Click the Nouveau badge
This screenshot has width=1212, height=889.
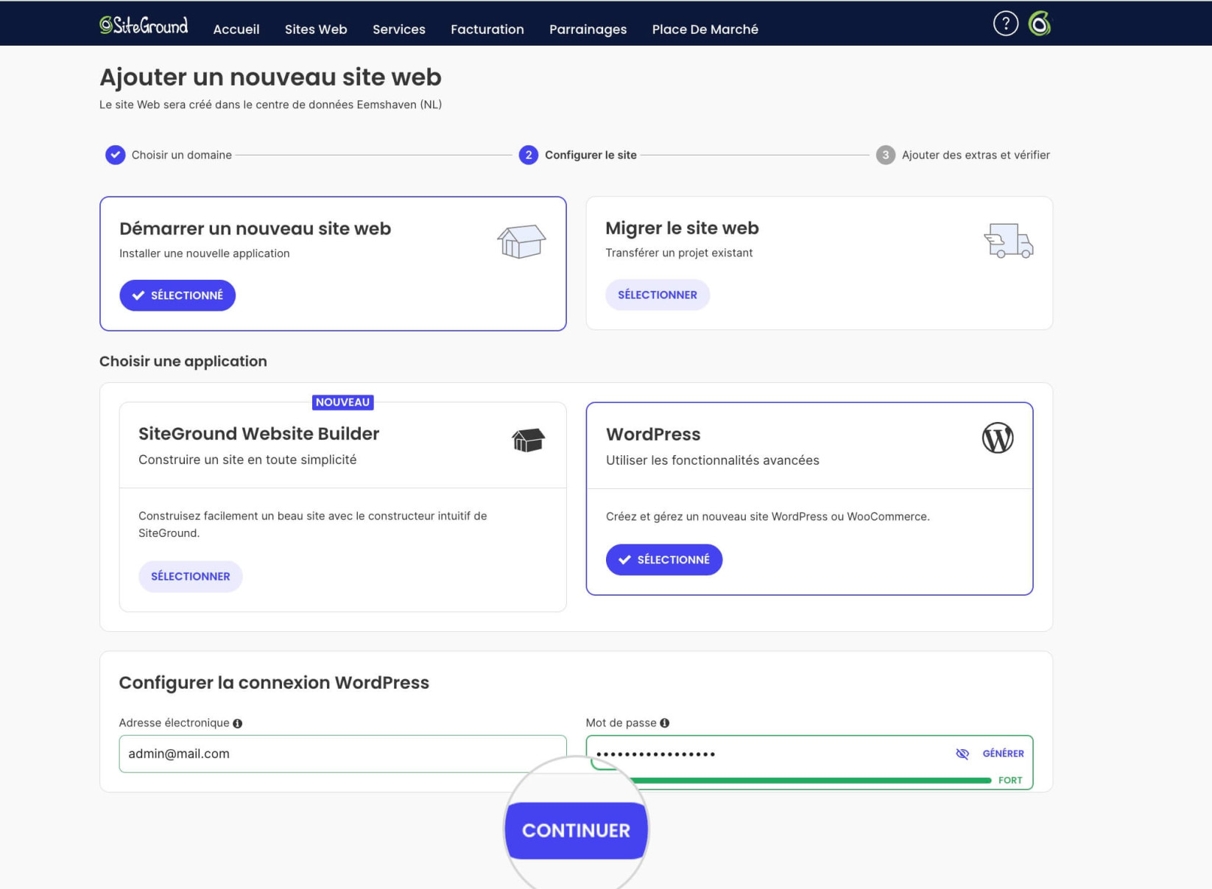tap(343, 402)
